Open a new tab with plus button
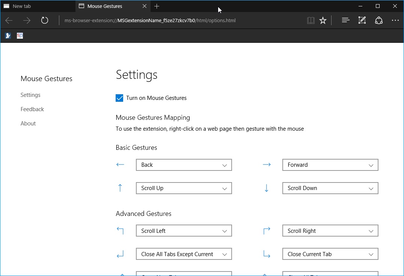404x276 pixels. click(157, 6)
